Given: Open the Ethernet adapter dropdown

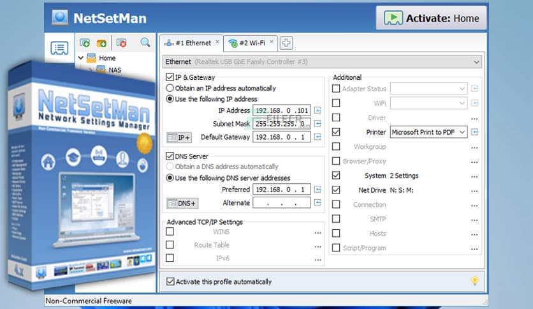Looking at the screenshot, I should coord(476,62).
